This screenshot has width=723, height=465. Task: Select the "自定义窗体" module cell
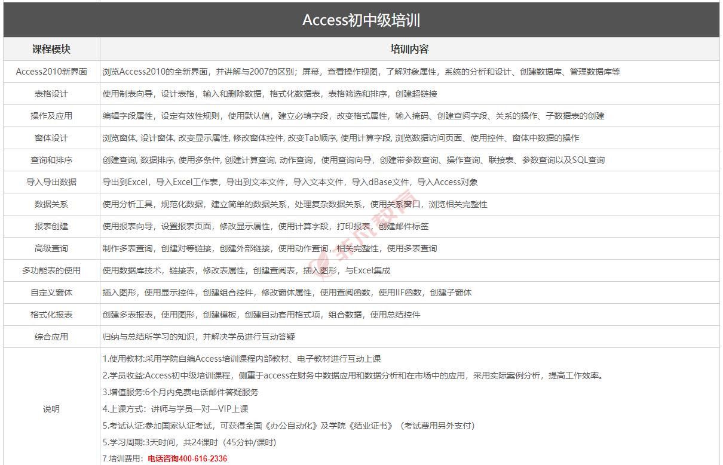coord(51,292)
